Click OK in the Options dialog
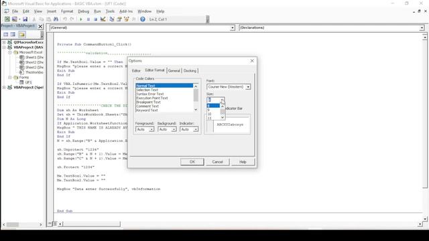 [x=192, y=162]
